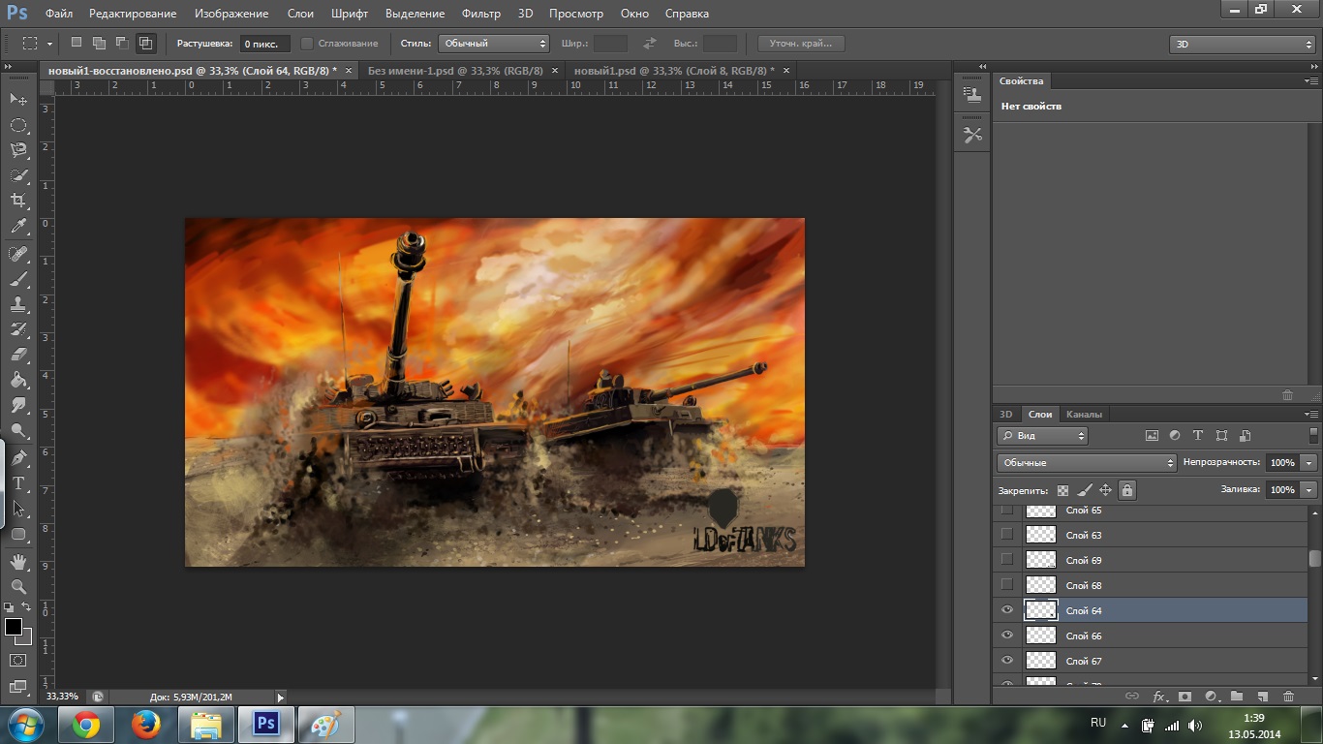Toggle Quick Mask mode
Image resolution: width=1323 pixels, height=744 pixels.
point(18,660)
